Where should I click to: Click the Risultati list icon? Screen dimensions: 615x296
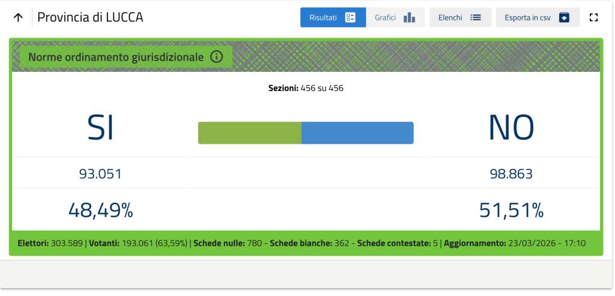tap(350, 17)
